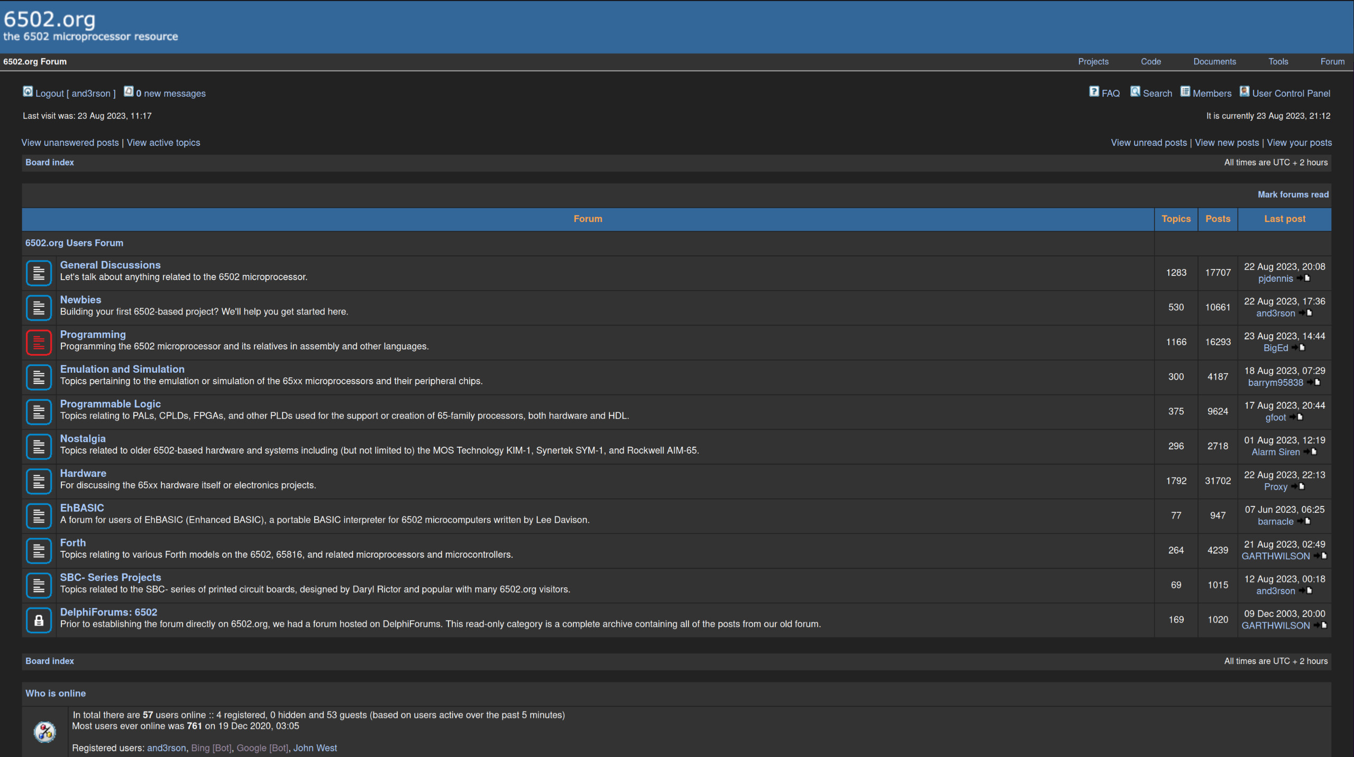The width and height of the screenshot is (1354, 757).
Task: Open the Documents menu item
Action: [1214, 61]
